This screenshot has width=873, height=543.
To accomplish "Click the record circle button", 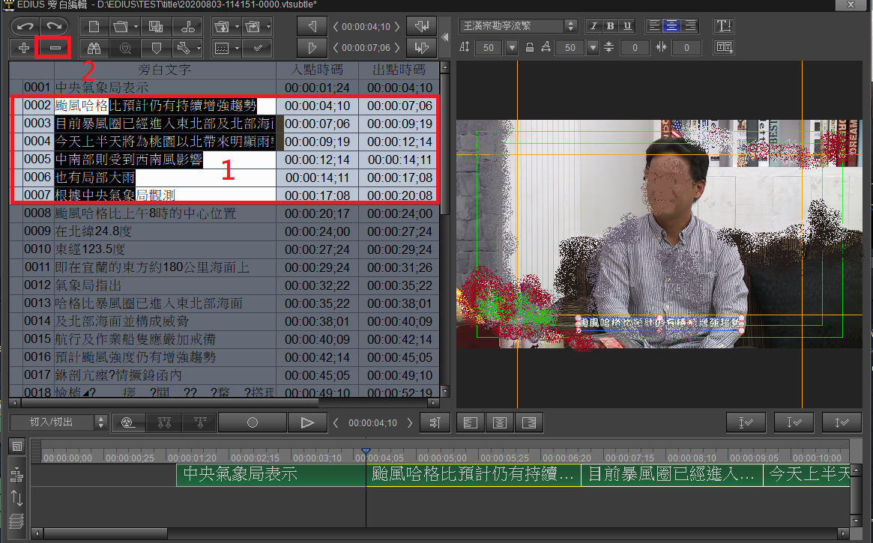I will coord(253,423).
